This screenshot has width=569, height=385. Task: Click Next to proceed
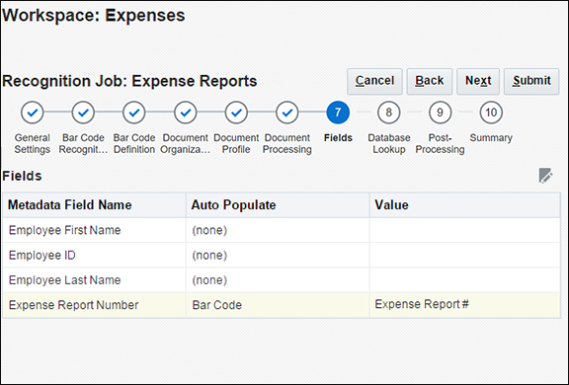478,81
